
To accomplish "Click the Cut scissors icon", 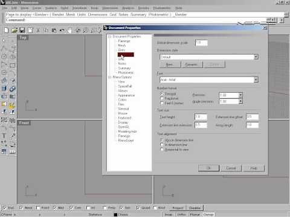I will [38, 30].
